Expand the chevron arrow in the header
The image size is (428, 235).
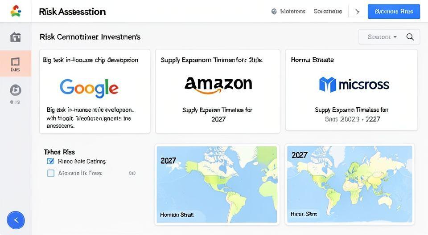[x=357, y=12]
